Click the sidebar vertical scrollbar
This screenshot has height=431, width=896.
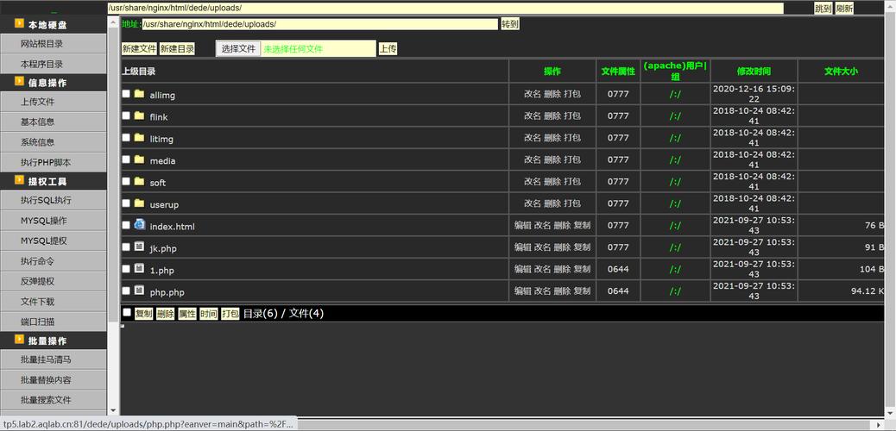(x=112, y=215)
